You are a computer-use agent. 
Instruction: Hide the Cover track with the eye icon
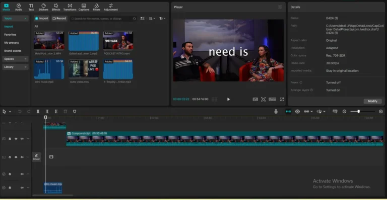pos(16,157)
